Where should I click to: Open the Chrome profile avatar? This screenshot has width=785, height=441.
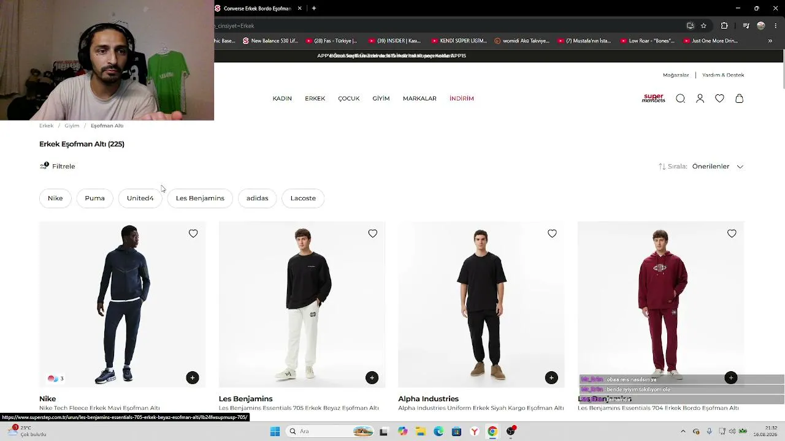(761, 26)
